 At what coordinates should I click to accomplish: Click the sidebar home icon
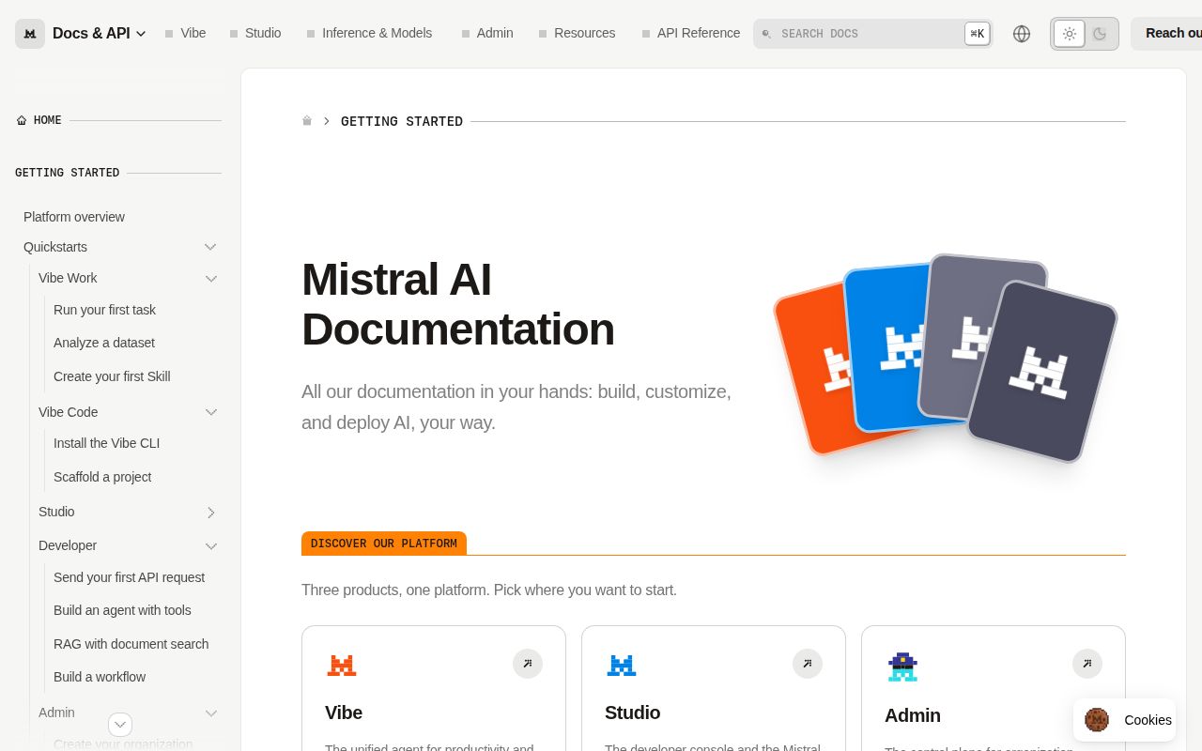coord(22,120)
